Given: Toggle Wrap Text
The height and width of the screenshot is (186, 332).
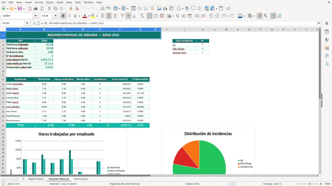Looking at the screenshot, I should point(142,16).
